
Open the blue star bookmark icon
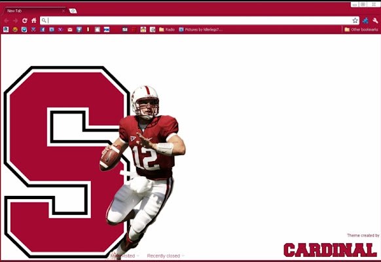(79, 29)
